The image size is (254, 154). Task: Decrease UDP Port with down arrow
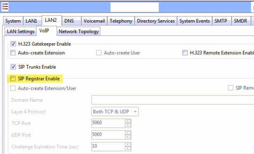point(128,137)
